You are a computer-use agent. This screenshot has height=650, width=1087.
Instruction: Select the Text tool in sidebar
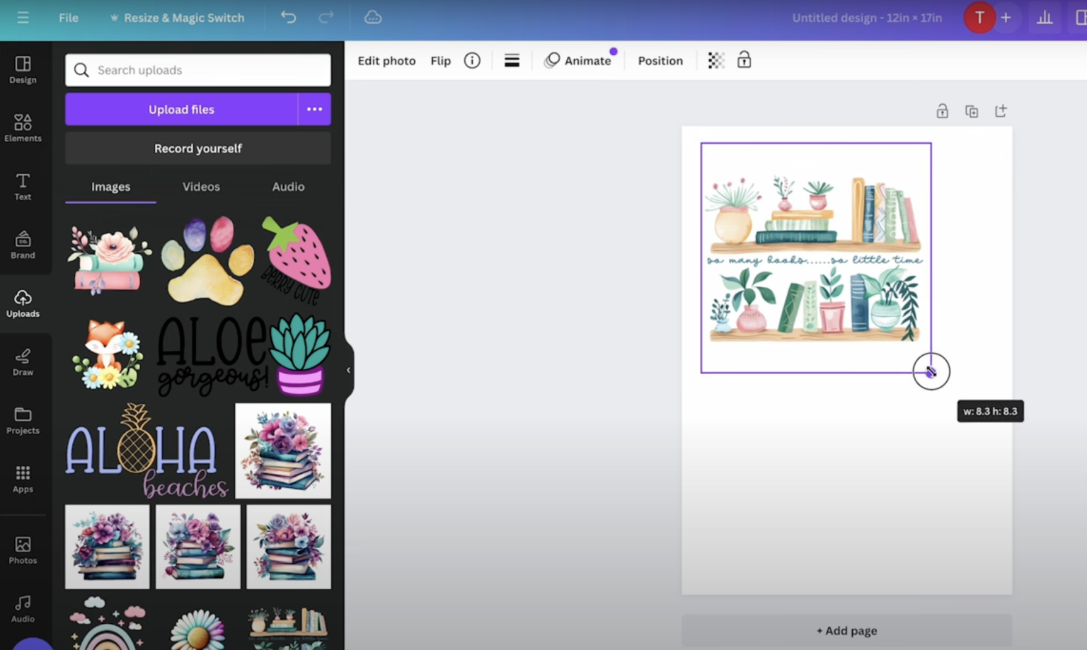23,187
